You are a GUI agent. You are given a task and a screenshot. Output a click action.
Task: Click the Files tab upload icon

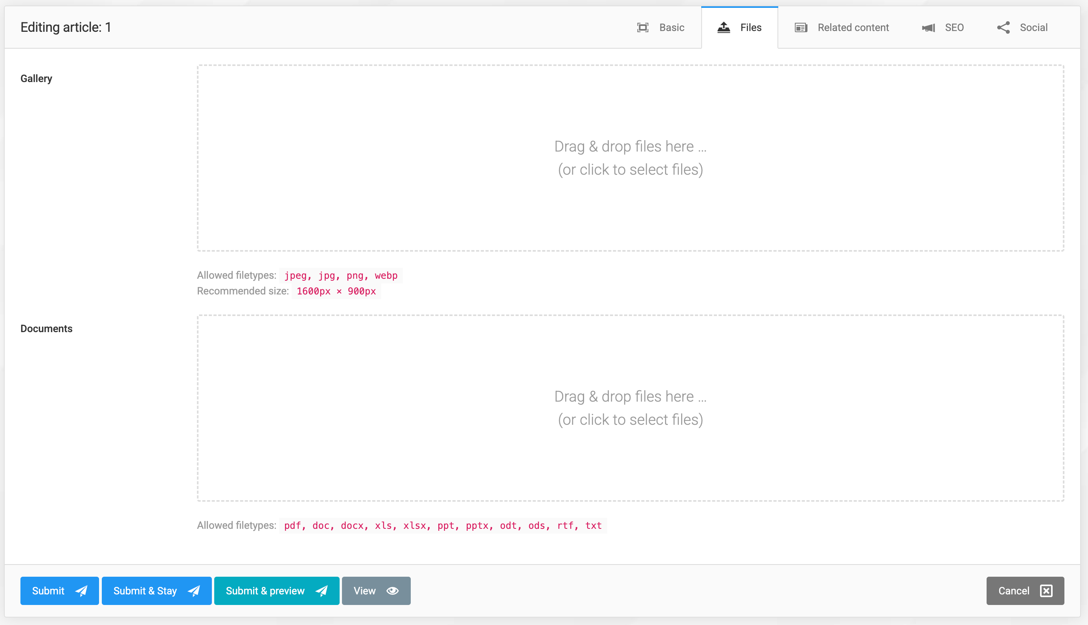tap(724, 27)
